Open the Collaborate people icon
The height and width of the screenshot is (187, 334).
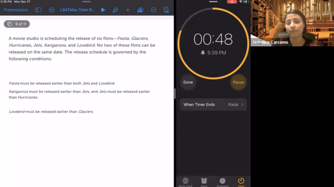140,10
